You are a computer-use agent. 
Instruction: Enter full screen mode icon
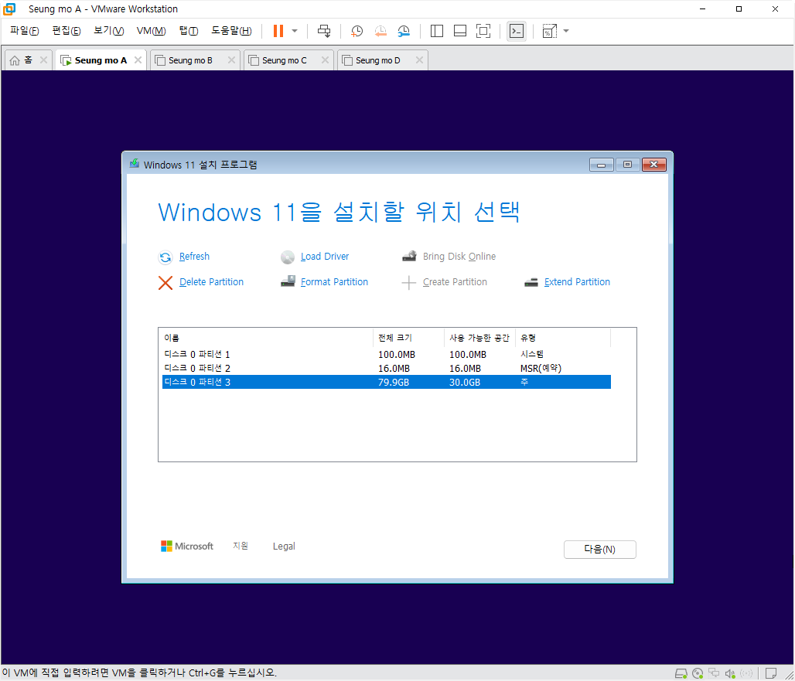click(483, 31)
